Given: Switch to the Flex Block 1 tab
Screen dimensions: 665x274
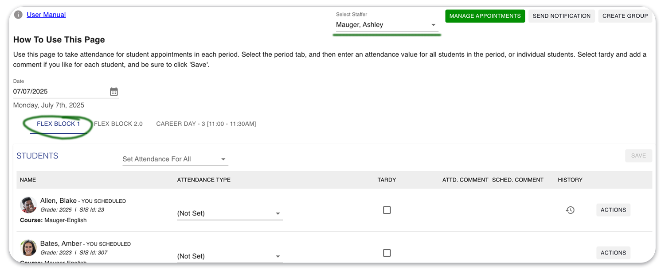Looking at the screenshot, I should [59, 124].
